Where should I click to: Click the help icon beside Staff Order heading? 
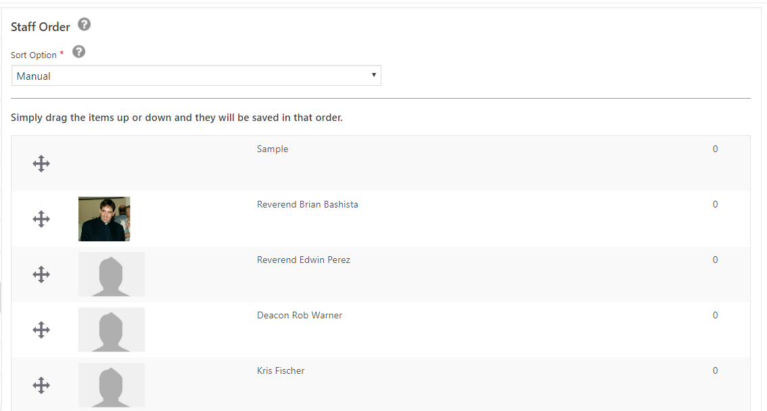click(84, 25)
